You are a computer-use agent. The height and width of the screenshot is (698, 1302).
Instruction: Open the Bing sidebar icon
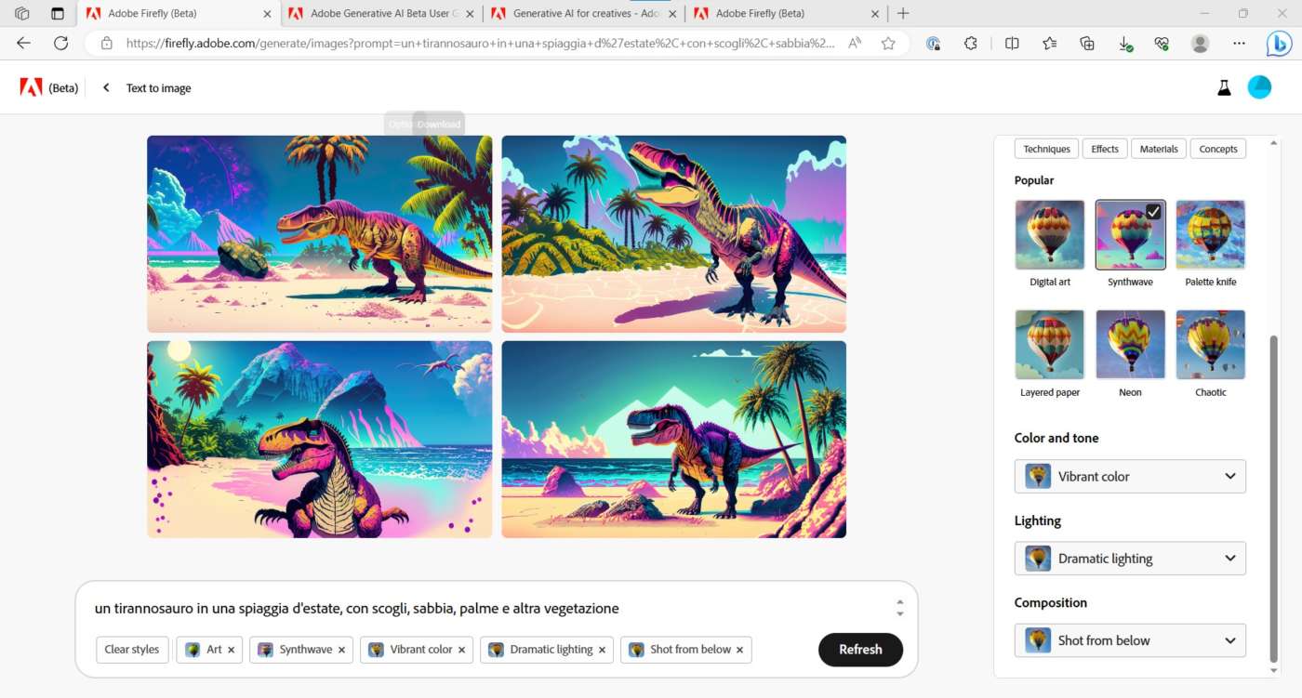click(1280, 43)
